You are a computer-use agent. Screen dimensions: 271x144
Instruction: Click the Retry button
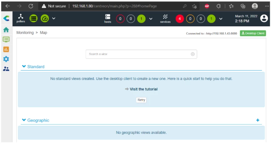pos(141,100)
